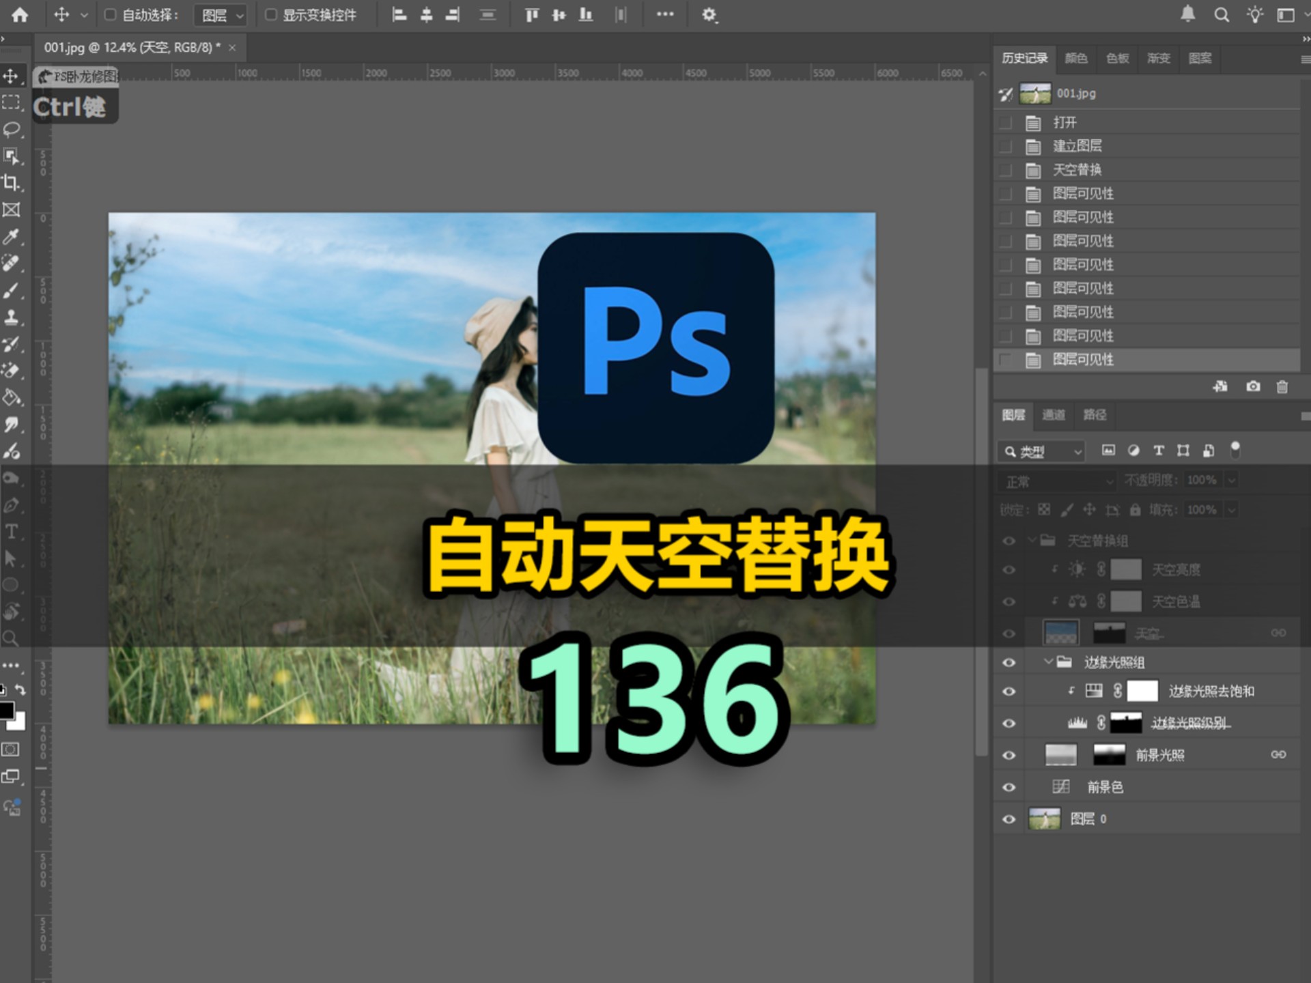Click the foreground color swatch

tap(5, 711)
